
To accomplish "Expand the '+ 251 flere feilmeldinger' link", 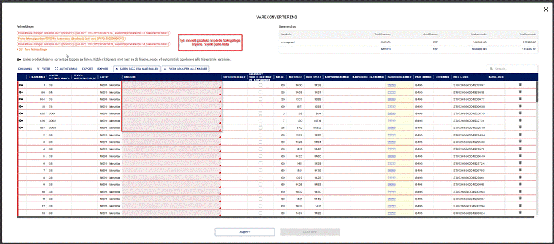I will coord(32,50).
